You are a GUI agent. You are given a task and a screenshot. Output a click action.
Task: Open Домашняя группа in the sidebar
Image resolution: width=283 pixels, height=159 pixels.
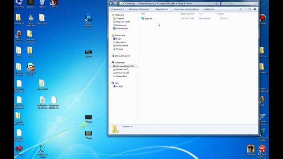point(122,56)
